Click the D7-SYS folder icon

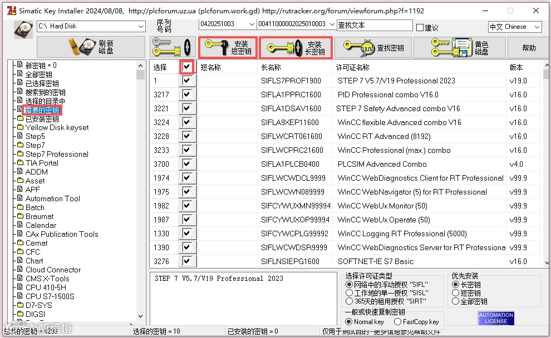(x=21, y=305)
